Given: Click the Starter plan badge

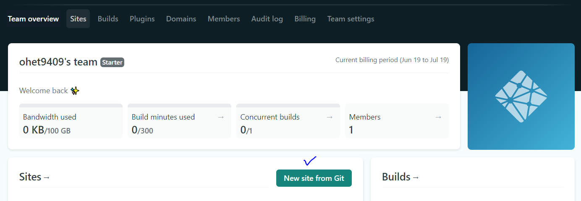Looking at the screenshot, I should pyautogui.click(x=112, y=63).
